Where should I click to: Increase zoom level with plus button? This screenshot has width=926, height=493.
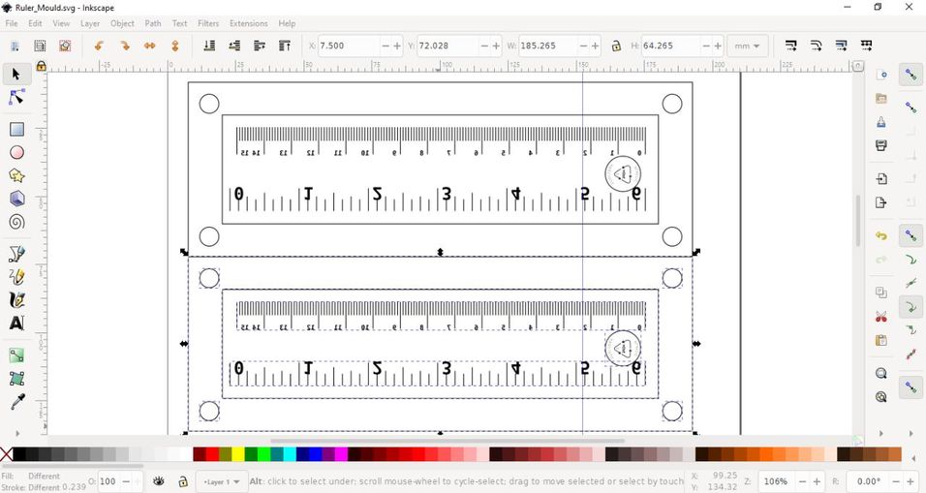point(817,481)
